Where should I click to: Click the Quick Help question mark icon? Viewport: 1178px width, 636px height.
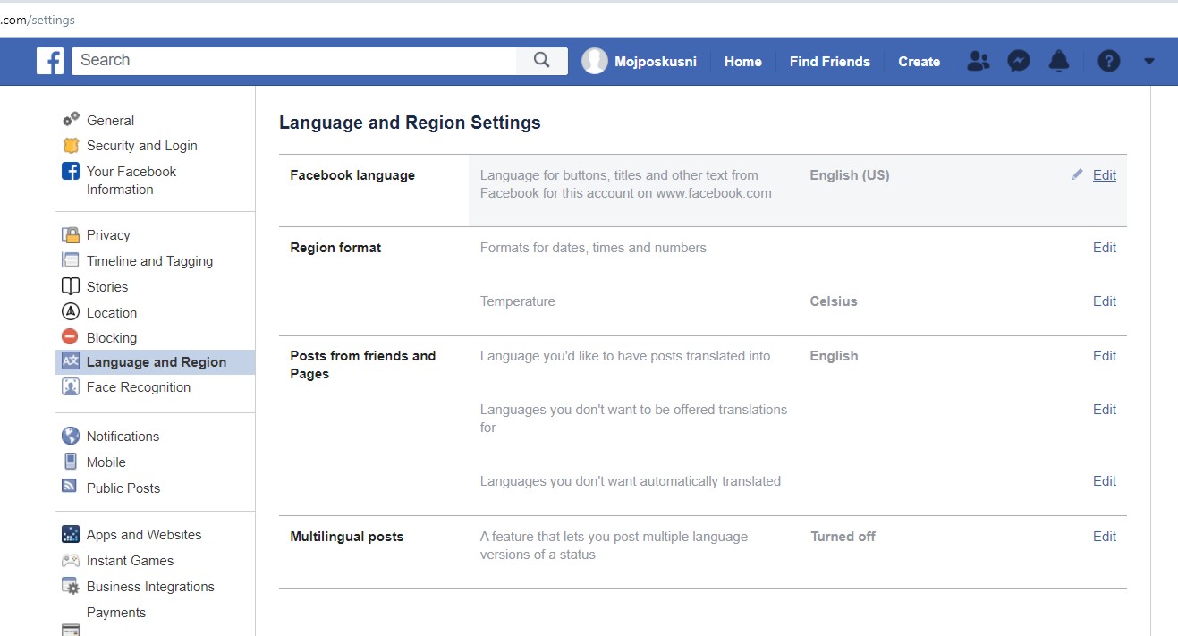click(1108, 61)
